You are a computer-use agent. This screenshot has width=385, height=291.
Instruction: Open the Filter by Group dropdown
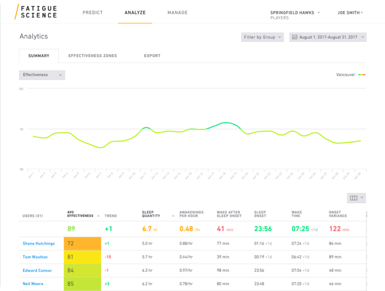262,37
